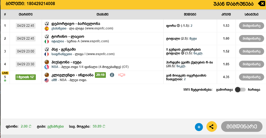Viewport: 266px width, 138px height.
Task: Click 'ჩართვა' label next to SMS switch
Action: [x=254, y=90]
